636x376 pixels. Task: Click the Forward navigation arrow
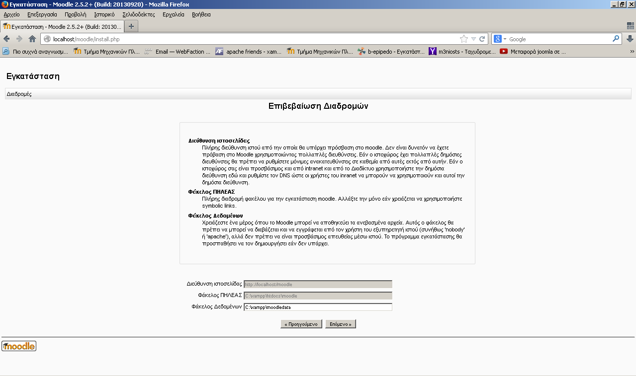point(19,39)
